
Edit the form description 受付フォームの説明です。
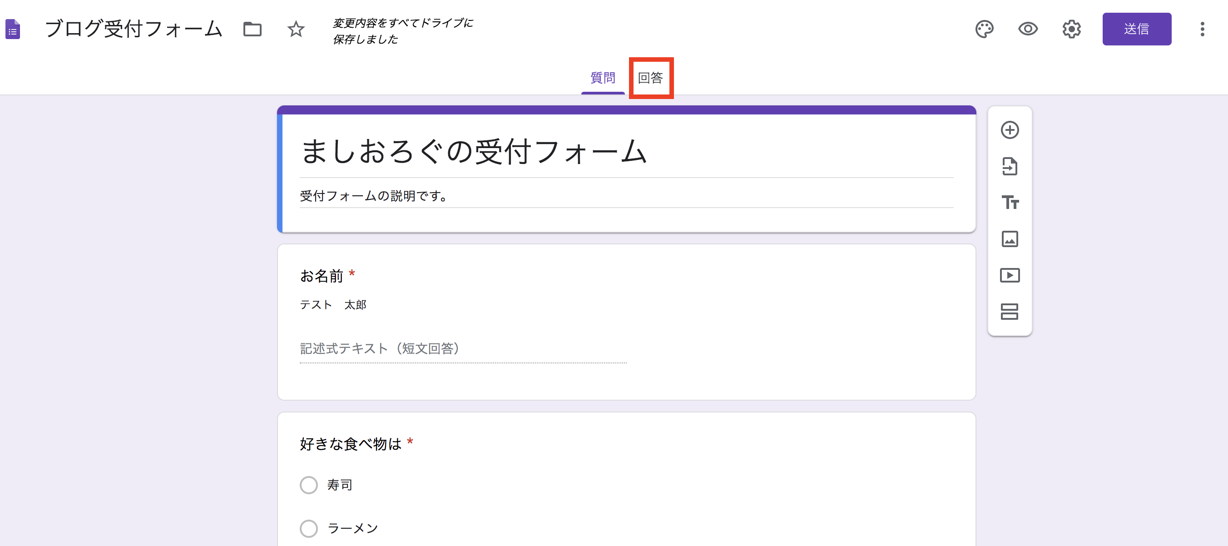(626, 196)
